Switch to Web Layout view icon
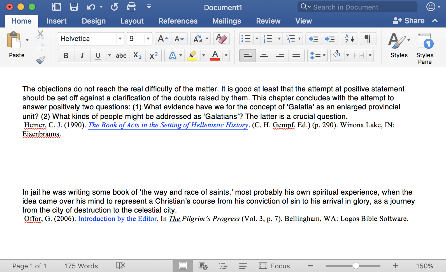This screenshot has height=272, width=446. [203, 266]
